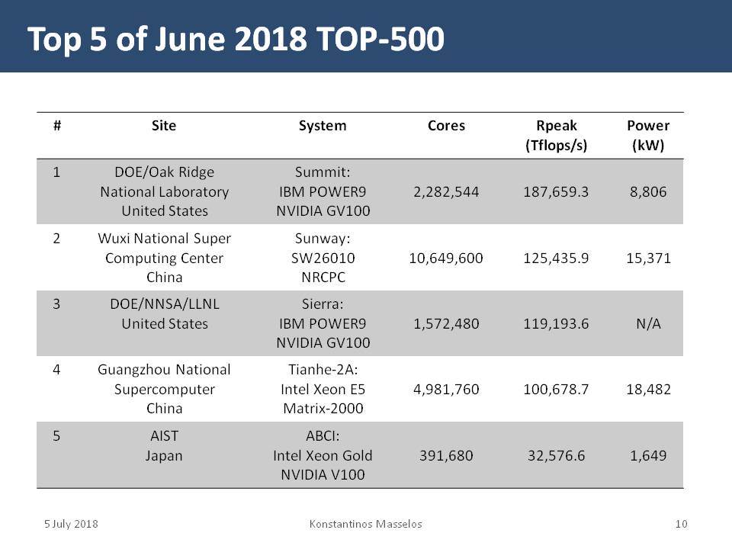Screen dimensions: 732x549
Task: Click the slide title "Top 5 of June 2018 TOP-500"
Action: [236, 39]
